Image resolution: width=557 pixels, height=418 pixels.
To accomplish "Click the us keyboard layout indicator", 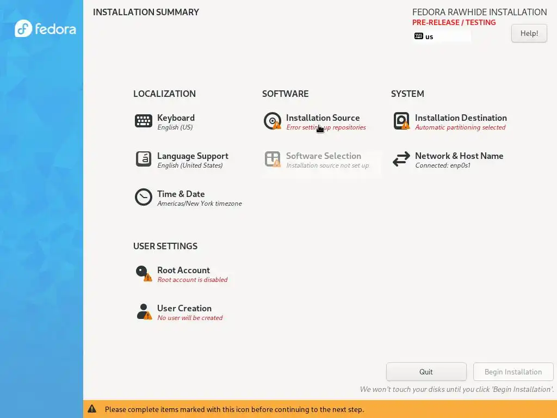I will coord(442,36).
